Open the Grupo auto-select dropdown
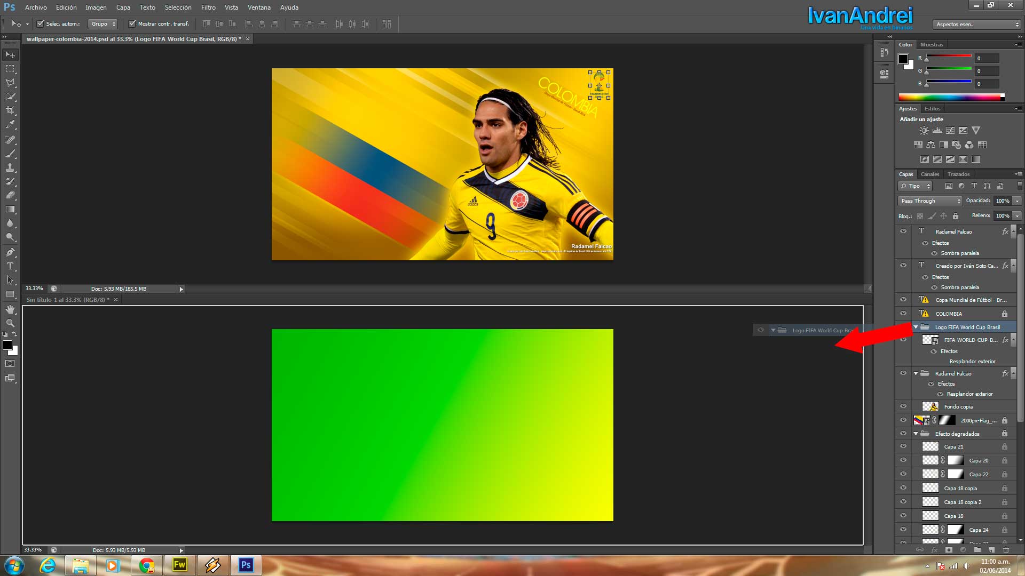This screenshot has height=576, width=1025. click(102, 23)
